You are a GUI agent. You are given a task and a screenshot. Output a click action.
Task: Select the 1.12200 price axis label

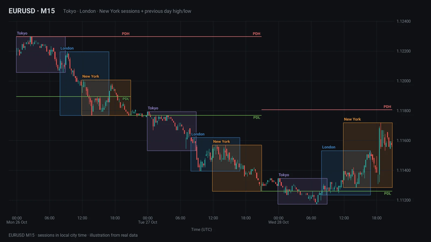pos(404,51)
